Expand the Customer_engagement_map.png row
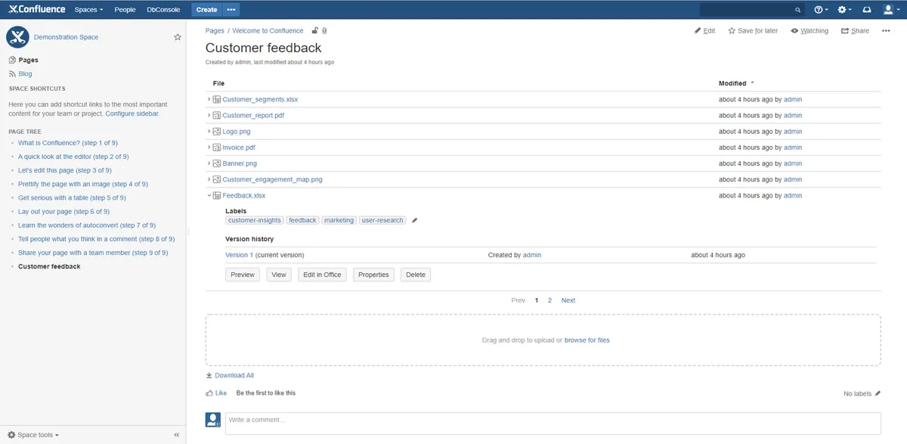The width and height of the screenshot is (907, 444). [209, 179]
